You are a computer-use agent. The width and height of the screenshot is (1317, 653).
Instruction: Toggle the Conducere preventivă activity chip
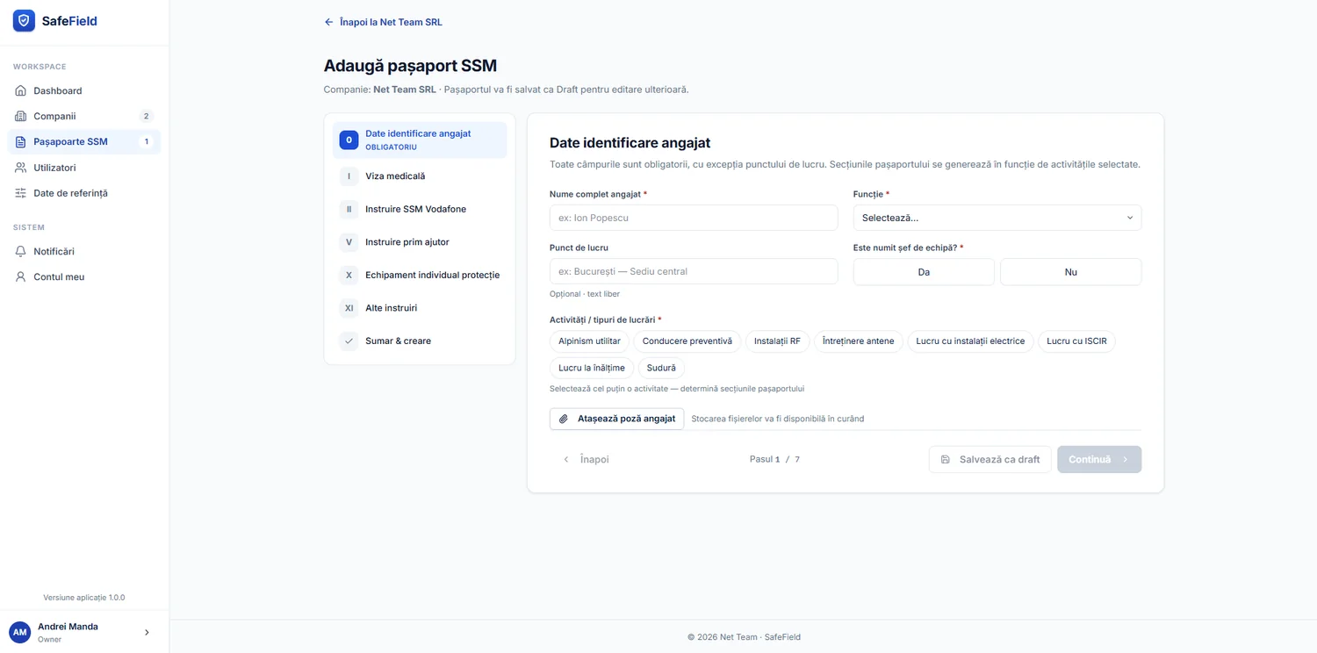click(x=687, y=341)
